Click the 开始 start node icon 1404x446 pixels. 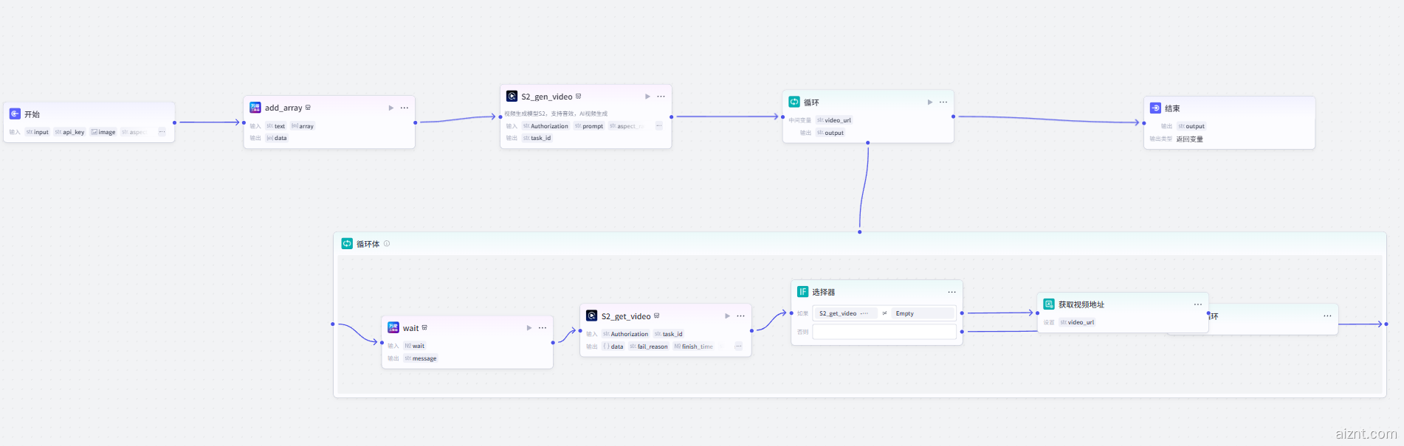coord(15,114)
